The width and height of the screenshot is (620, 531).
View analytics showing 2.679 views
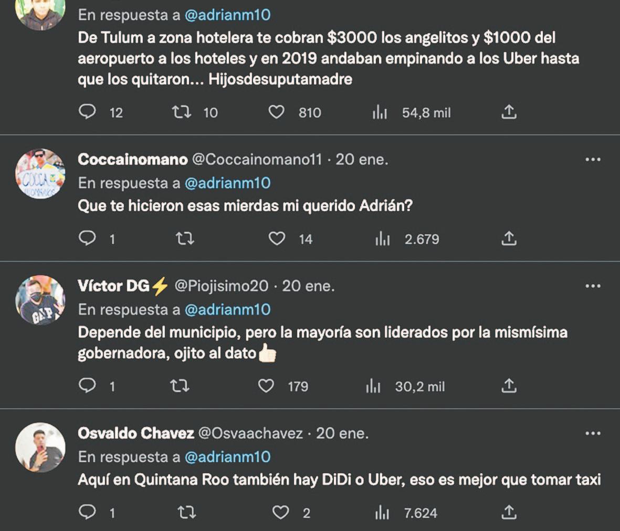383,240
